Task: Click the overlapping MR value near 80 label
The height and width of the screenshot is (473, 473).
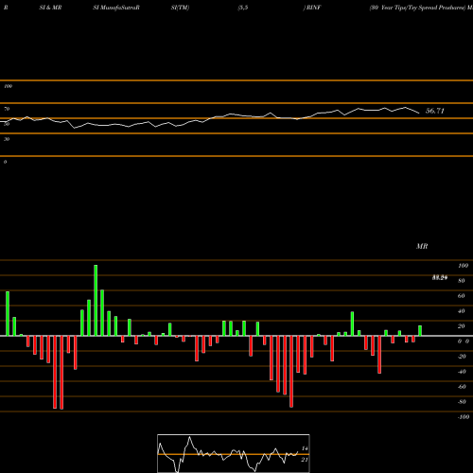Action: pos(440,278)
